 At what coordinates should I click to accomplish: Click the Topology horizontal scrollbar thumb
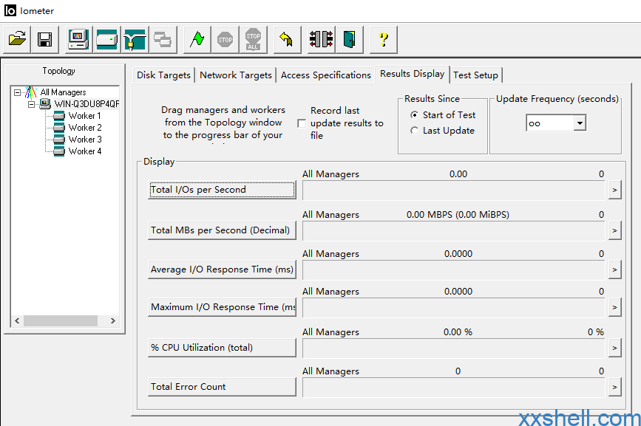coord(61,321)
